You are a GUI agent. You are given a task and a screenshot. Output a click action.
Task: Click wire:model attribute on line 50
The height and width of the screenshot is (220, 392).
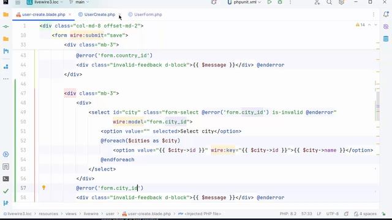pyautogui.click(x=128, y=122)
